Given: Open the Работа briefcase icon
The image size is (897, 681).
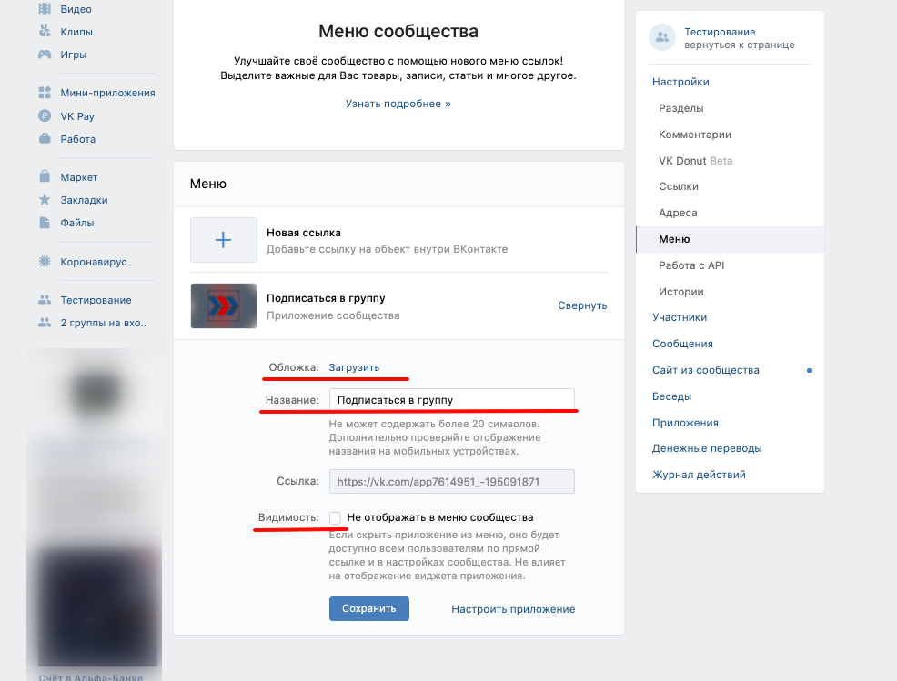Looking at the screenshot, I should pyautogui.click(x=44, y=139).
